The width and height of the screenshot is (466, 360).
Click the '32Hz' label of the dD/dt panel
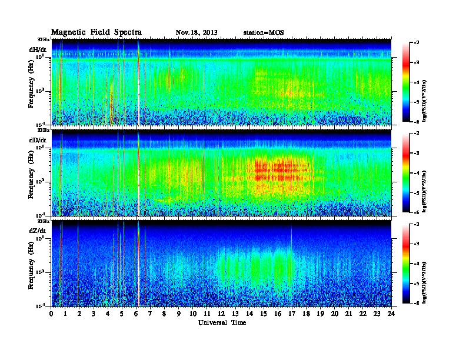[44, 130]
